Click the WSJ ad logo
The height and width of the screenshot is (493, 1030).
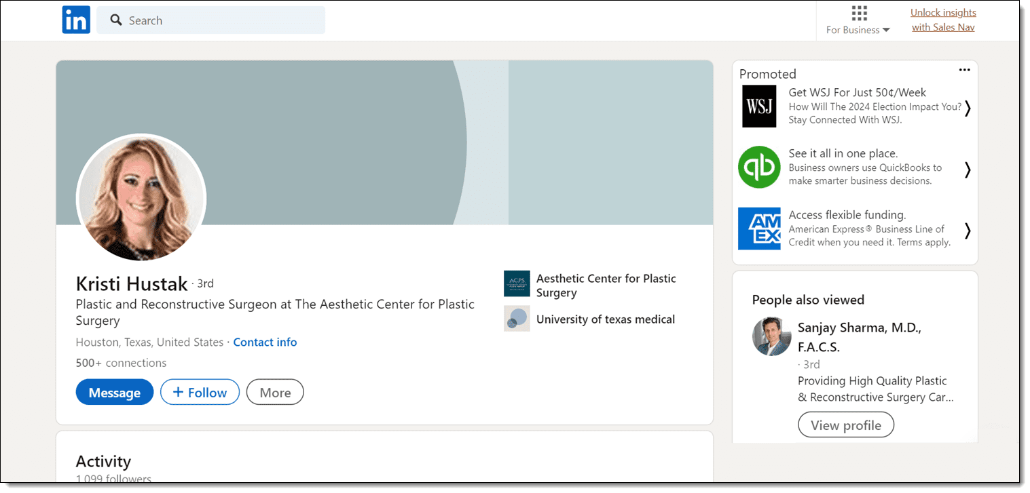point(758,106)
